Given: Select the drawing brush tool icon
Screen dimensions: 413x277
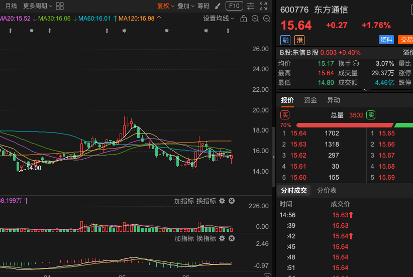Looking at the screenshot, I should coord(218,6).
